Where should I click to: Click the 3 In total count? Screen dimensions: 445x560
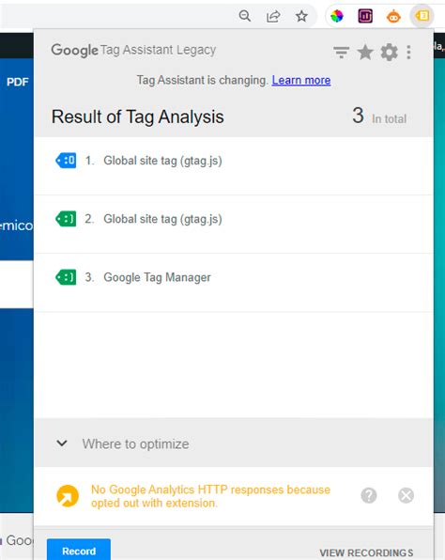coord(379,117)
